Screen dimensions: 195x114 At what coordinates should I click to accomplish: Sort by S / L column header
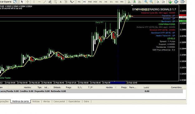80,88
